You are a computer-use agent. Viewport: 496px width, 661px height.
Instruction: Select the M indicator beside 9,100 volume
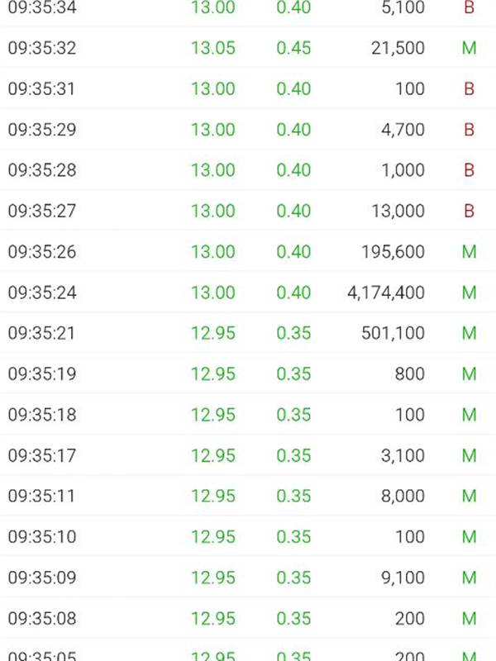tap(469, 578)
